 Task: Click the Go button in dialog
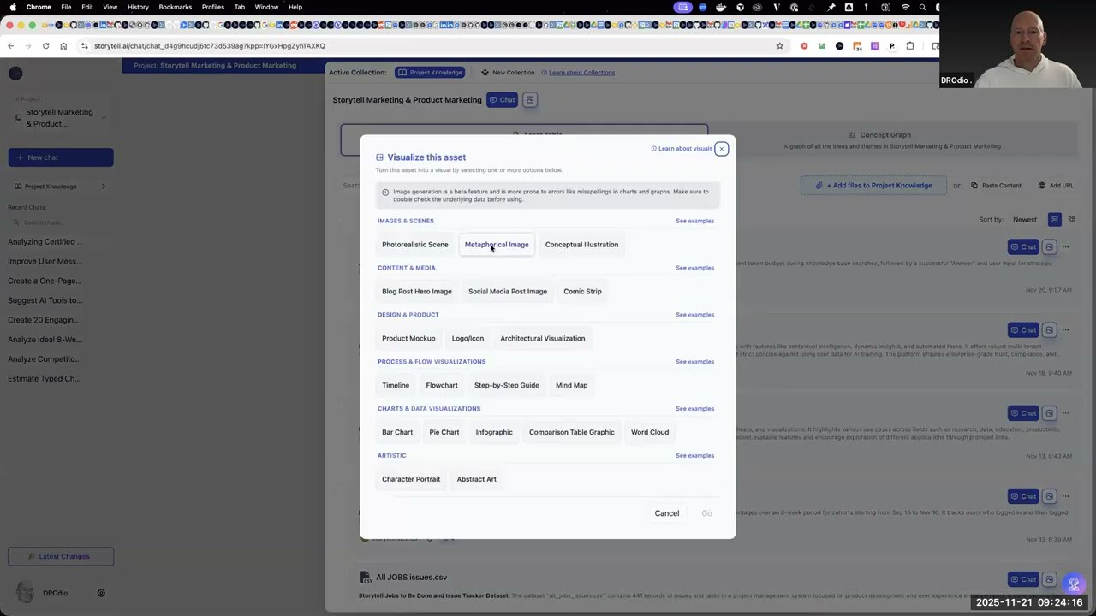point(706,514)
